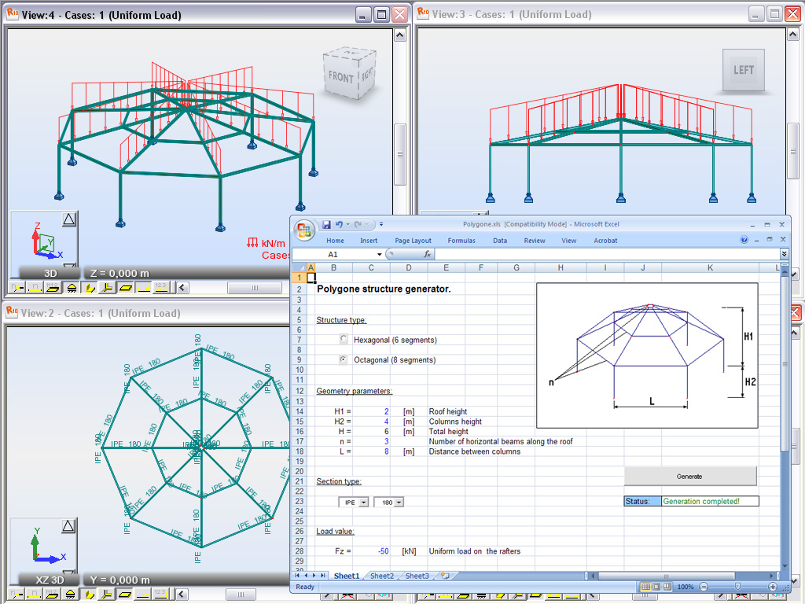The width and height of the screenshot is (805, 604).
Task: Click the Generate button
Action: pos(690,476)
